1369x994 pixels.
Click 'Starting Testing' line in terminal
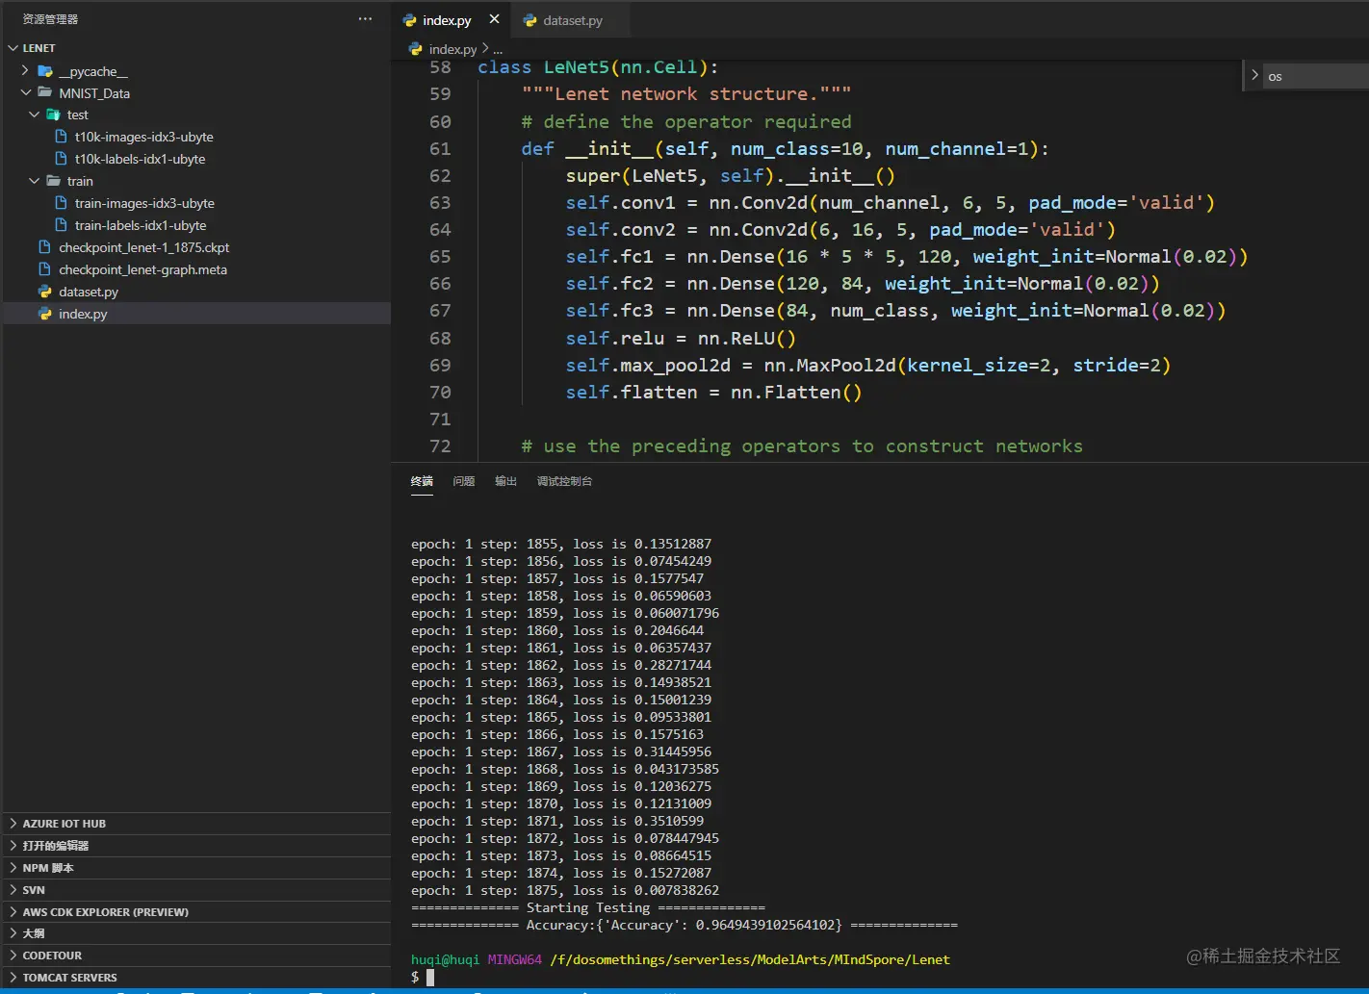pos(588,907)
